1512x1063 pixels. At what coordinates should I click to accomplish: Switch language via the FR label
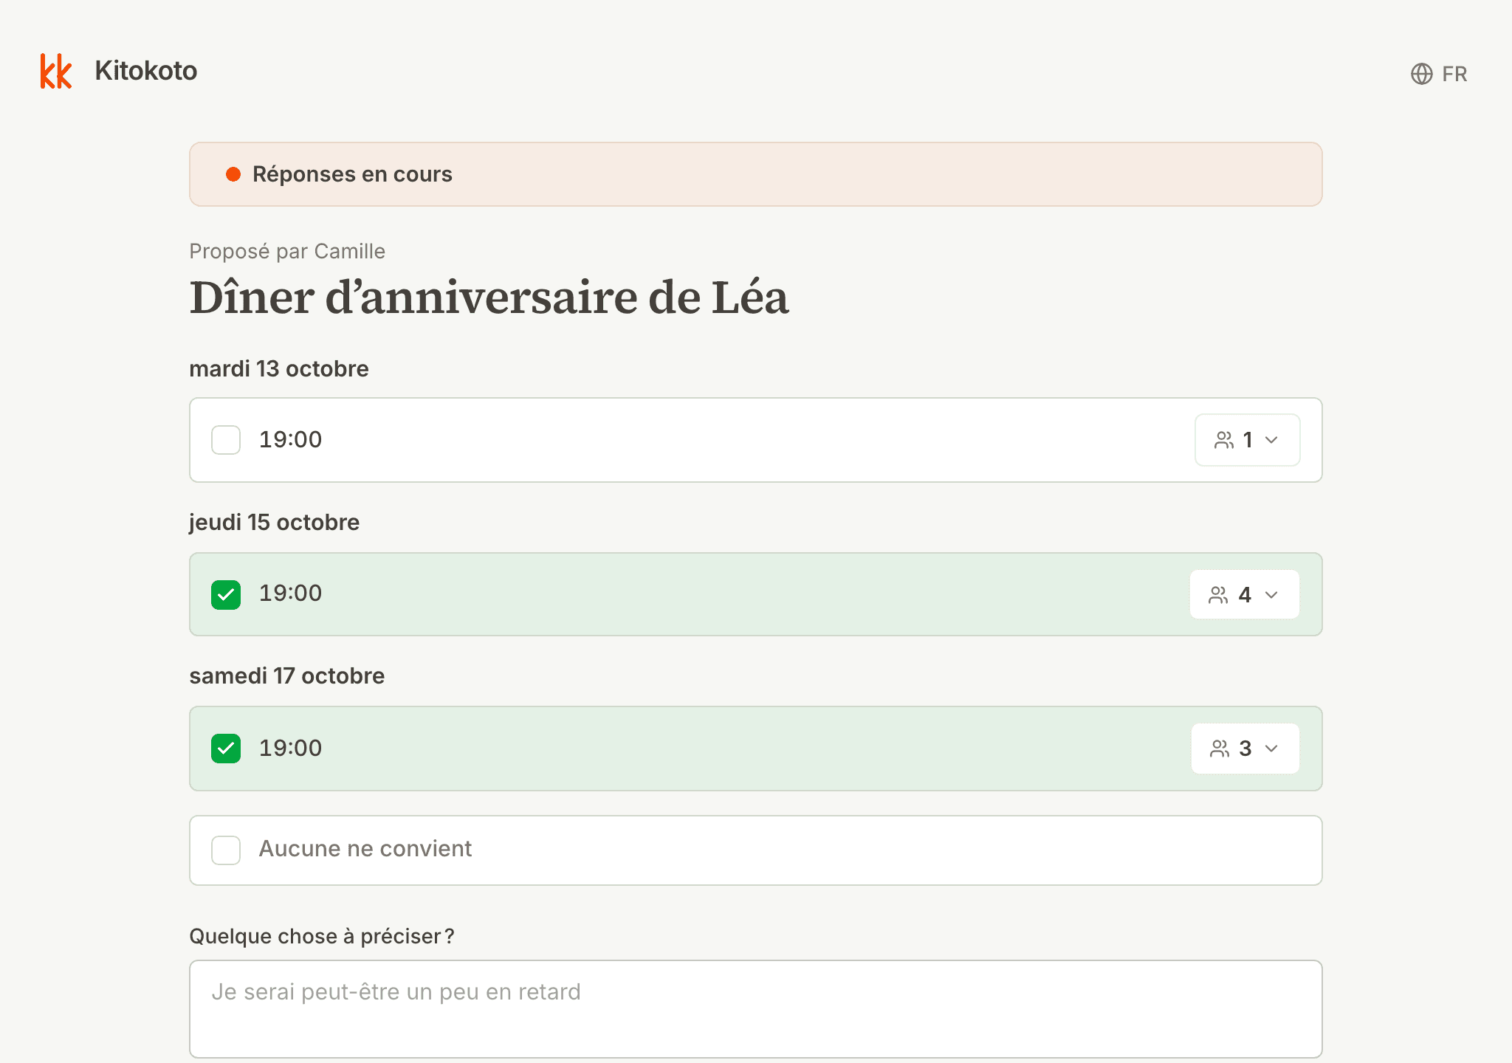point(1454,74)
